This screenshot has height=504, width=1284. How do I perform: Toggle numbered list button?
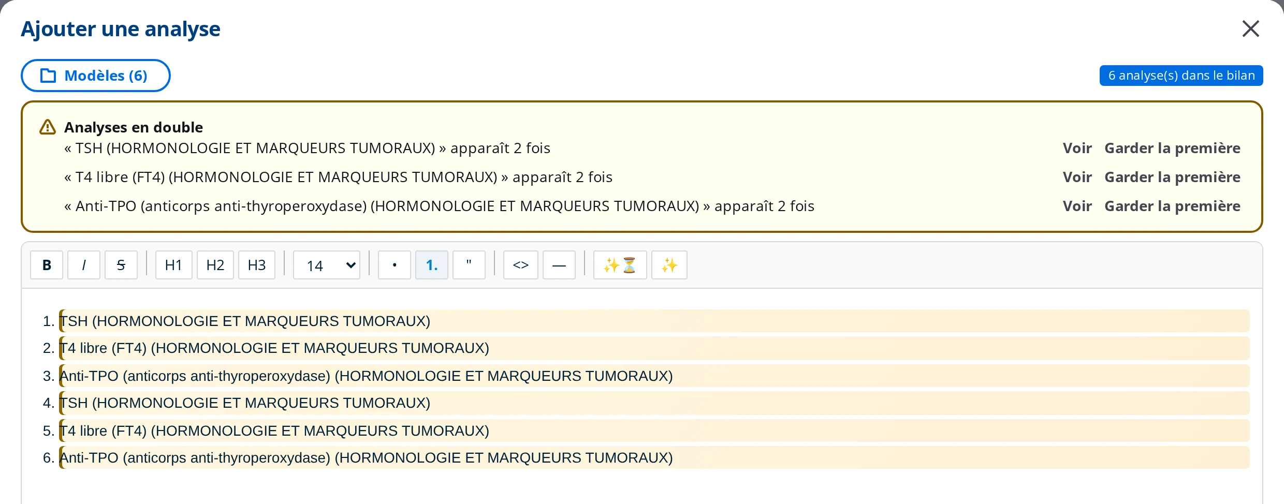pos(432,265)
